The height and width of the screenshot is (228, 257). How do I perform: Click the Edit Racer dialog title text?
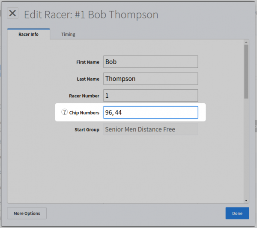coord(91,15)
